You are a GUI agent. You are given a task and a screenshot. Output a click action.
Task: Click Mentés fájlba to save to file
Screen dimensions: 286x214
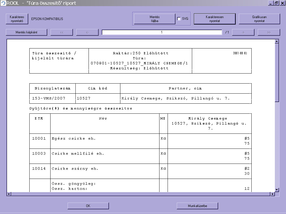154,19
